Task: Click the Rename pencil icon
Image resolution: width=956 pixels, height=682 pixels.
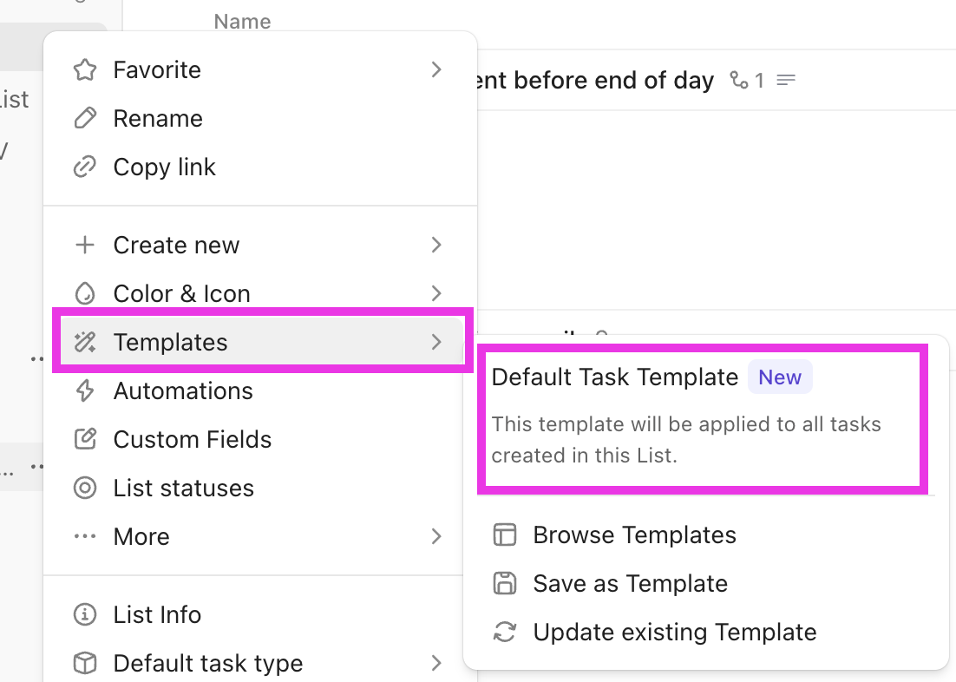Action: click(x=85, y=119)
